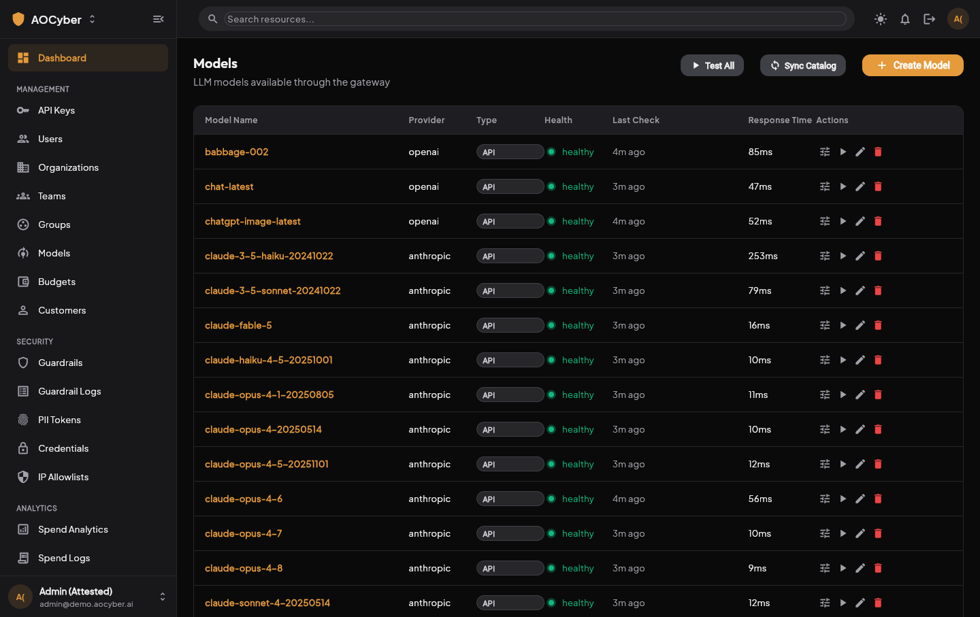Image resolution: width=980 pixels, height=617 pixels.
Task: Focus the Search resources field
Action: [x=536, y=19]
